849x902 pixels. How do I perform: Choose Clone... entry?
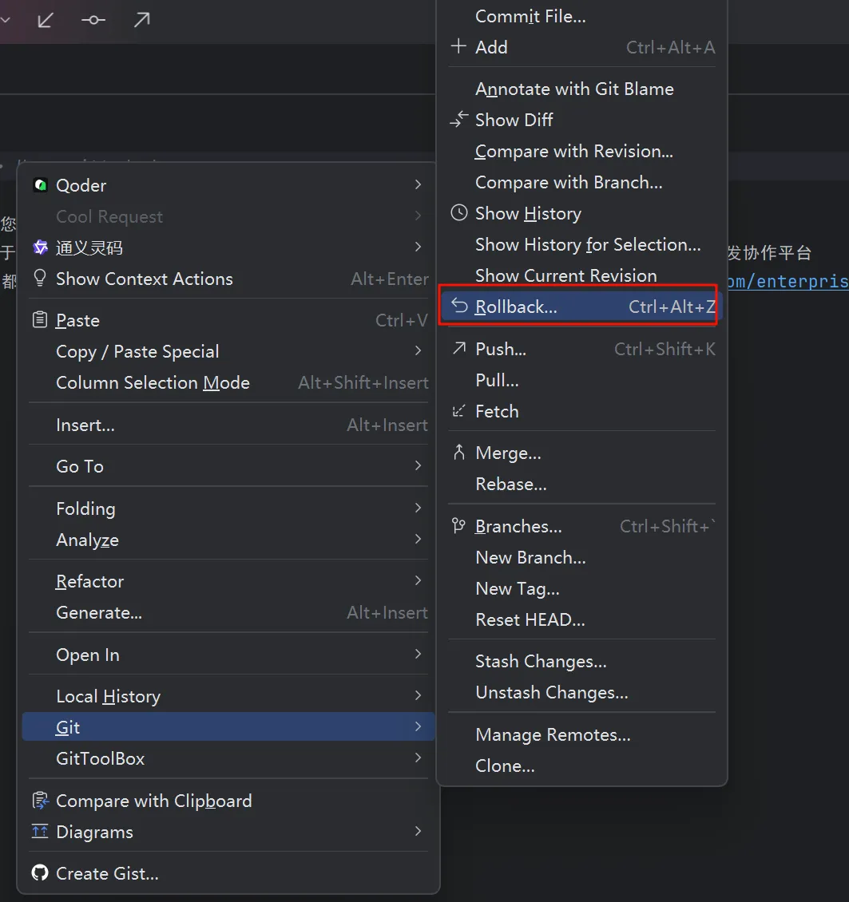pos(582,765)
